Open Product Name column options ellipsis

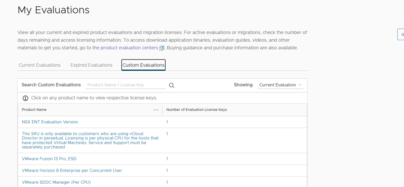[156, 110]
